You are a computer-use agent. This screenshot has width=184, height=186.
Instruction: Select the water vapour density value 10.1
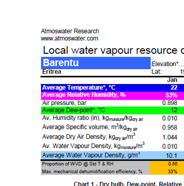171,155
